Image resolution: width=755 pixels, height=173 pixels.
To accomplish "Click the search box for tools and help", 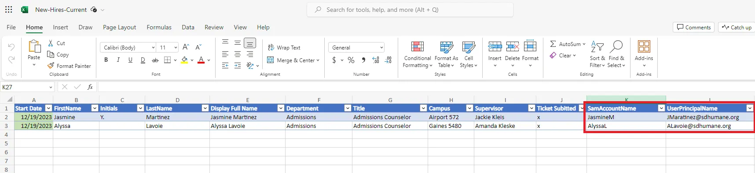I will tap(410, 10).
